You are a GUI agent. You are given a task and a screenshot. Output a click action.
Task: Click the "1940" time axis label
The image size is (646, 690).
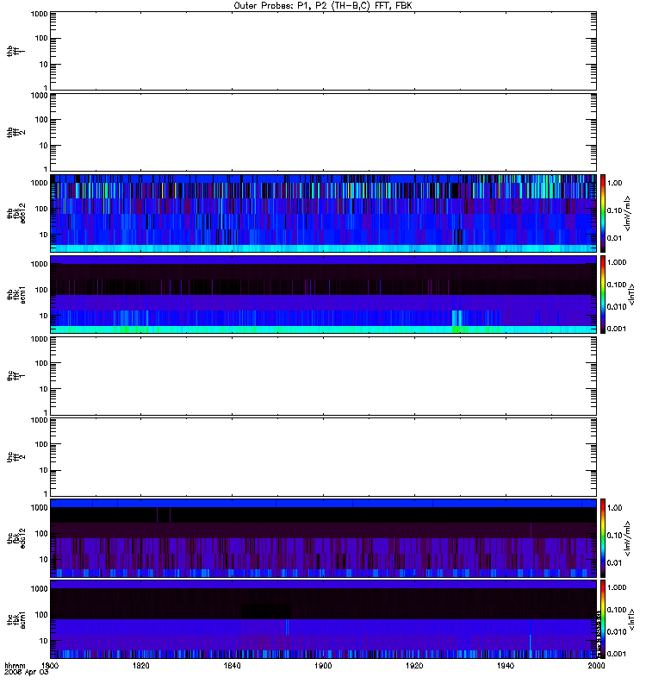point(506,665)
